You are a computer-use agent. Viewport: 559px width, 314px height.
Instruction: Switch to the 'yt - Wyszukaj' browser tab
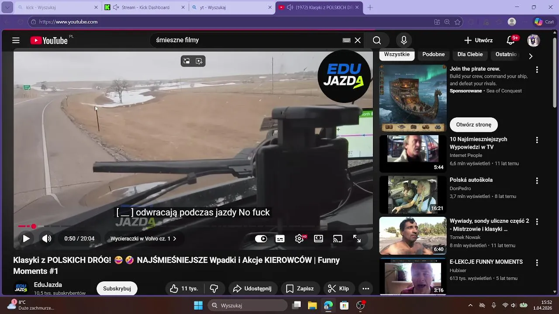click(x=232, y=7)
